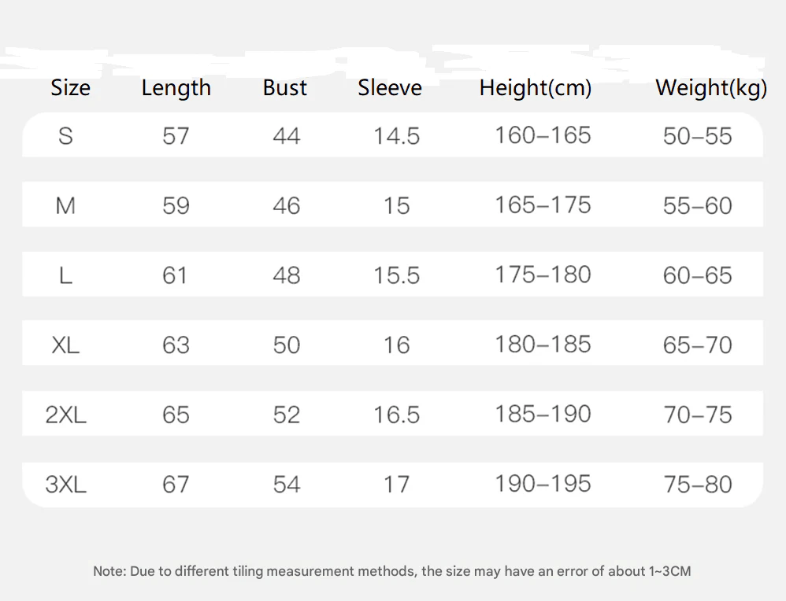
Task: Click the Weight(kg) column header
Action: [711, 88]
